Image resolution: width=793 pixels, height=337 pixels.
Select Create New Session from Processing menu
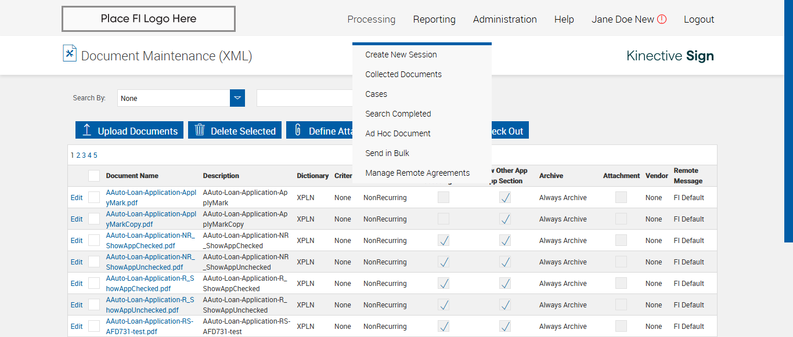tap(401, 55)
